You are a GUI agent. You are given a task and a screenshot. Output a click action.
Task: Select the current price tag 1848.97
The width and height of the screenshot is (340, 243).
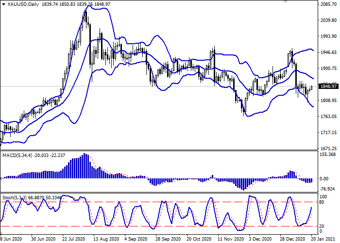click(329, 87)
